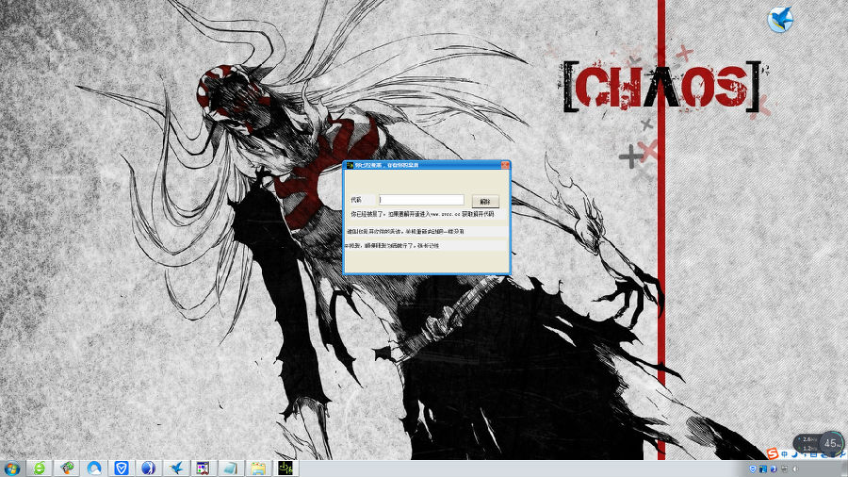Launch the green 360 browser taskbar icon
Viewport: 848px width, 477px height.
pos(40,468)
